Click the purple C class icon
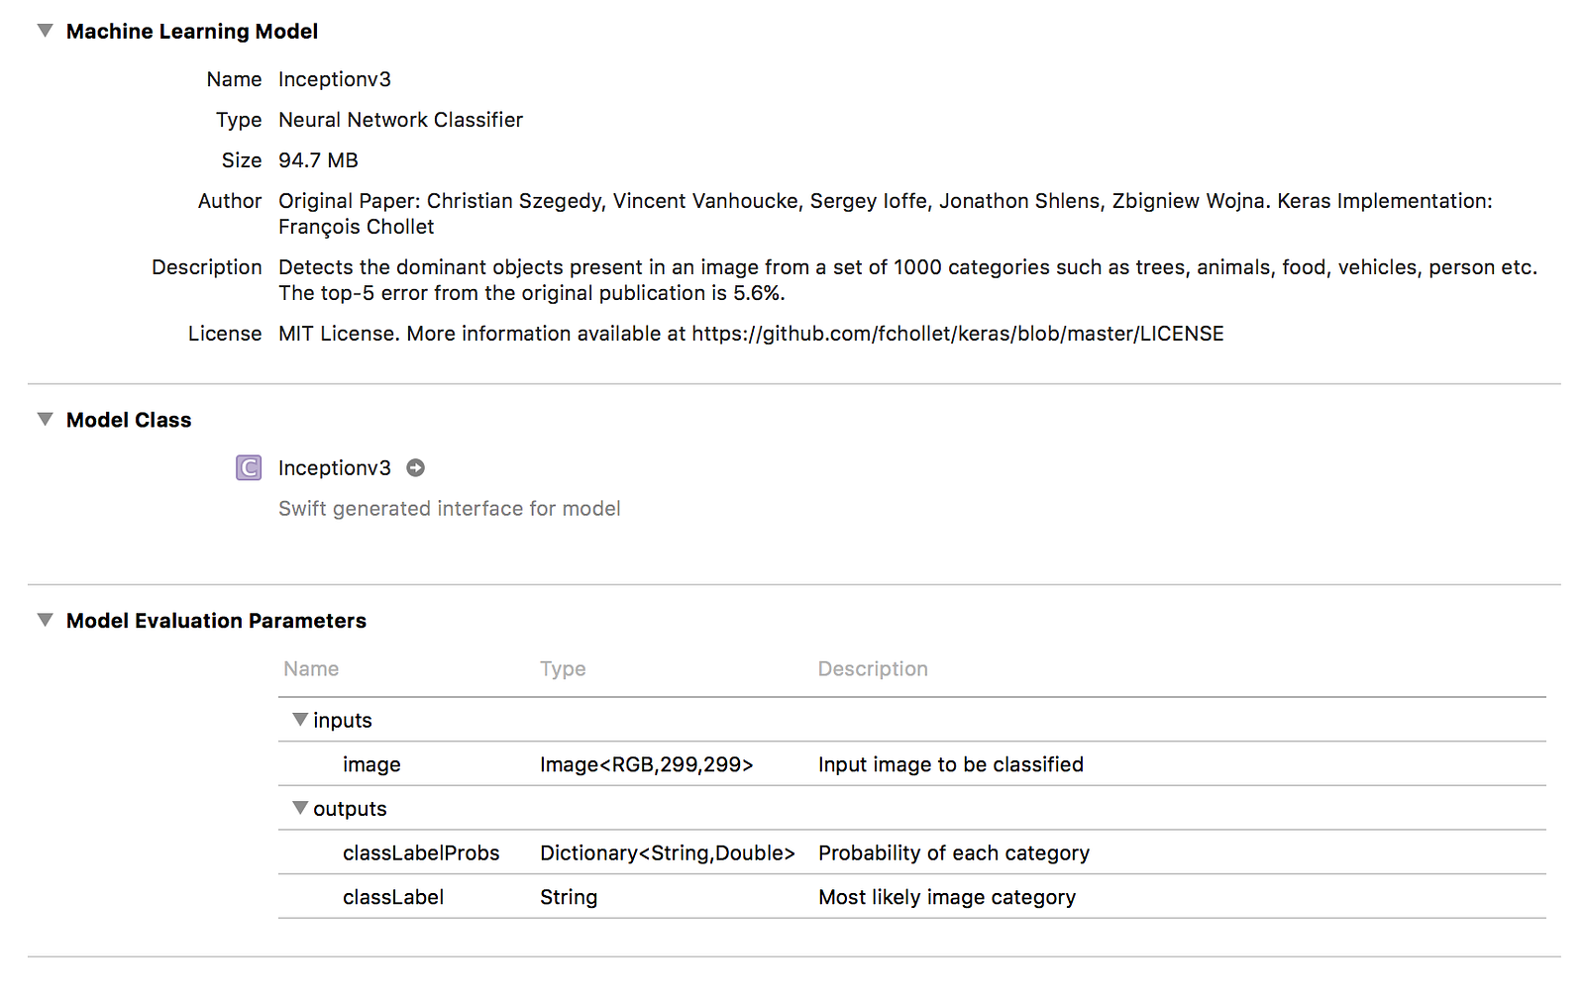 (249, 467)
